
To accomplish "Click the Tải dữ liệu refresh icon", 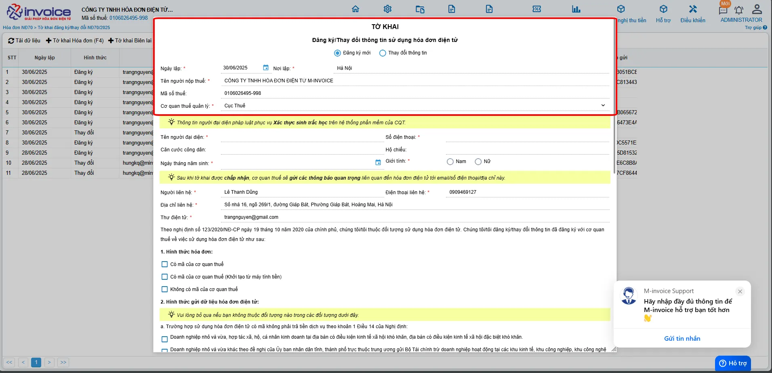I will [11, 40].
